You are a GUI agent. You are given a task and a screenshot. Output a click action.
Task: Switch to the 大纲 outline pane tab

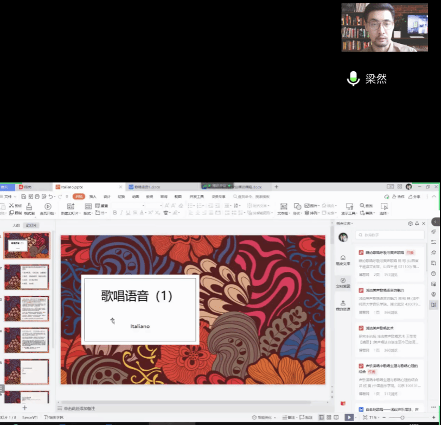[16, 225]
